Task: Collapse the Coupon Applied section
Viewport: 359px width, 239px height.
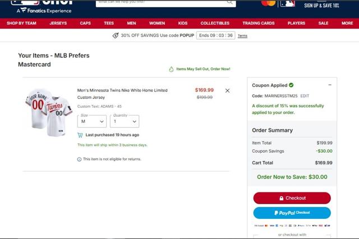Action: point(330,85)
